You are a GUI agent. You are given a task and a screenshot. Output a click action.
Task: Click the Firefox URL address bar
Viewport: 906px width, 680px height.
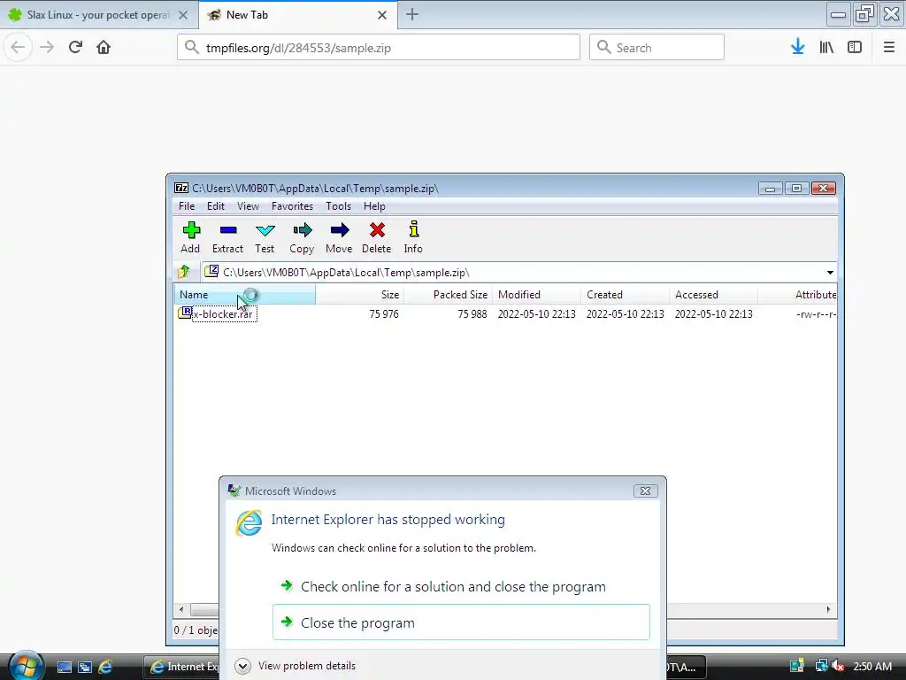[379, 48]
